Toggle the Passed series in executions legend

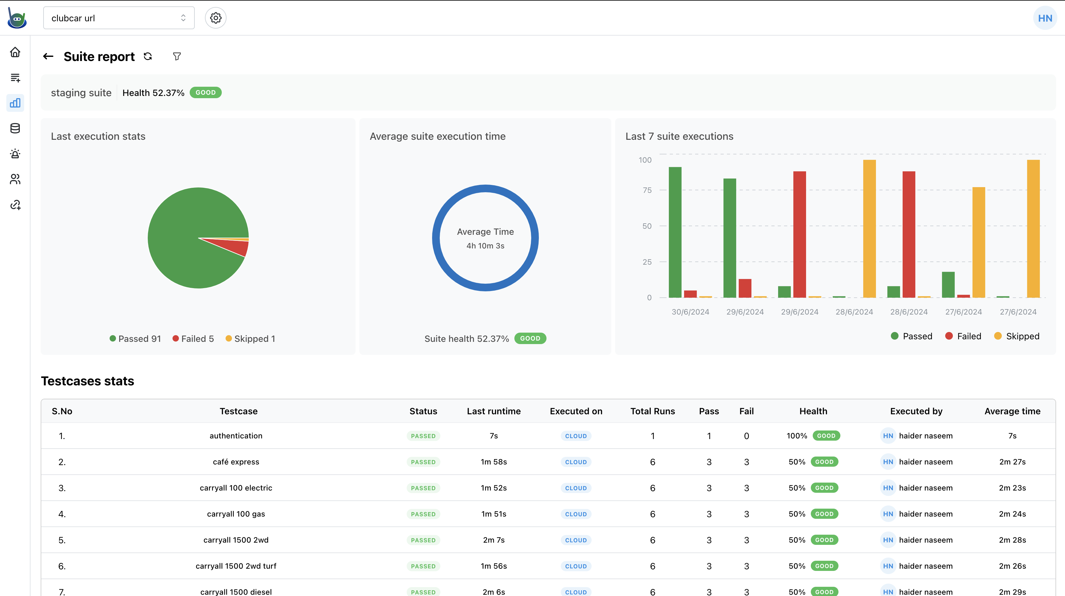pos(911,336)
